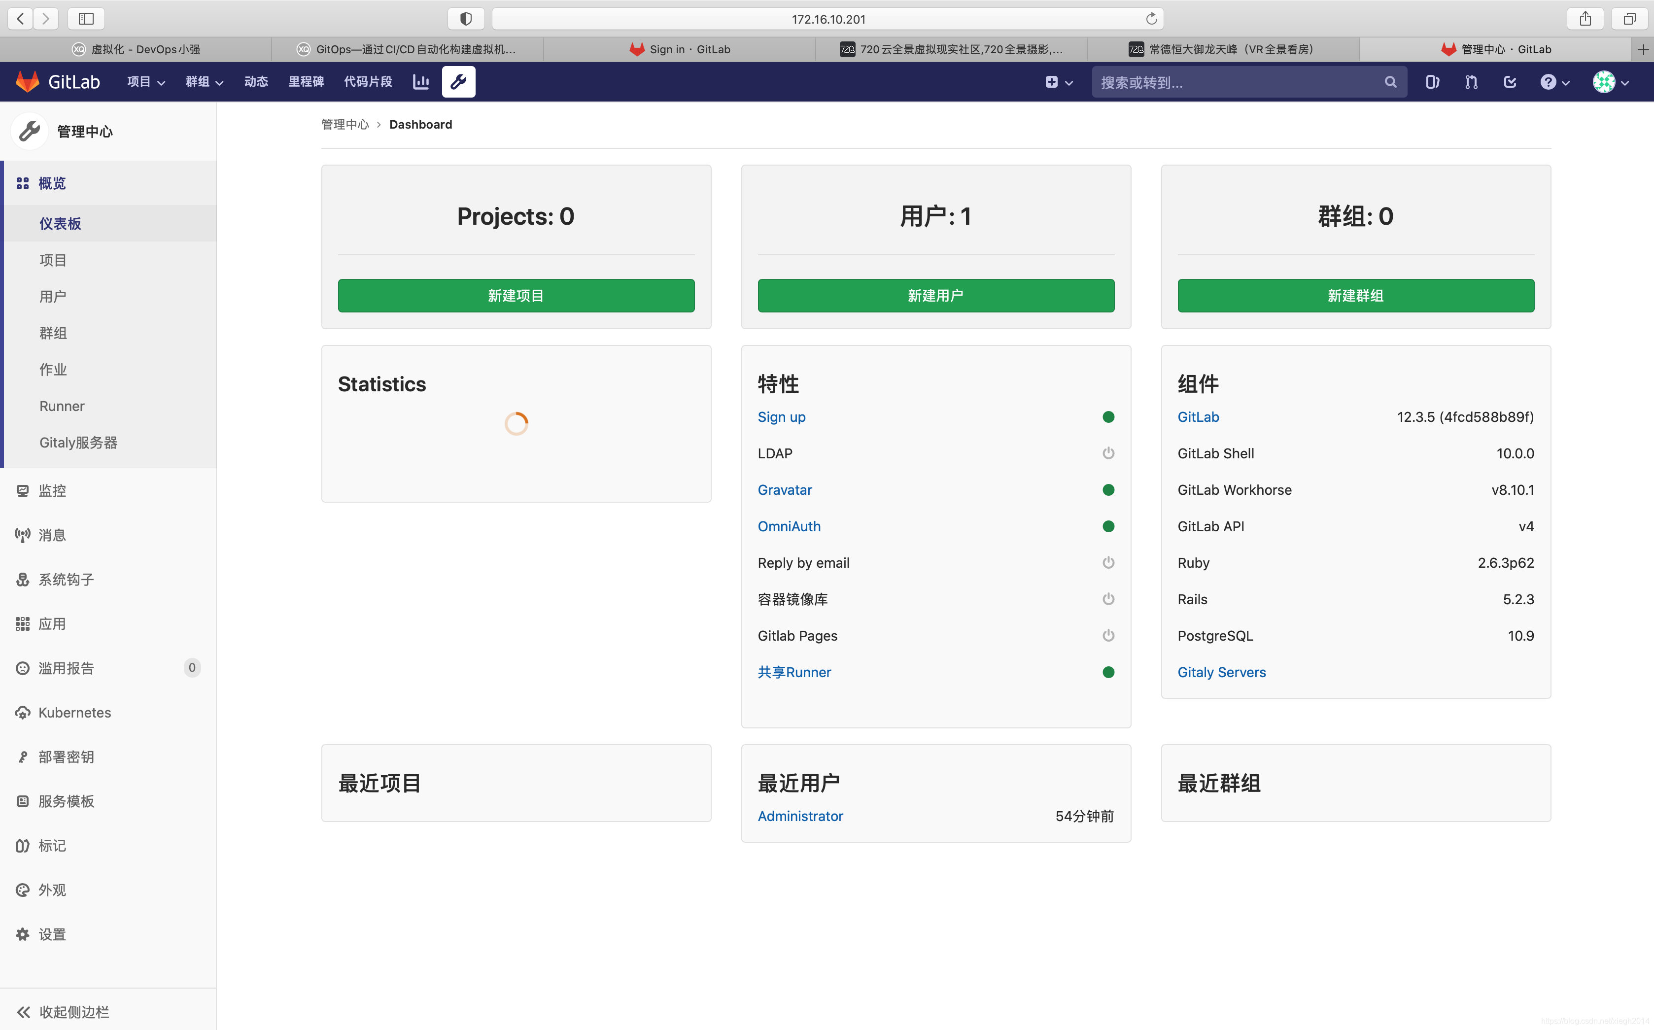Image resolution: width=1654 pixels, height=1030 pixels.
Task: Click the GitLab fox logo
Action: click(x=28, y=82)
